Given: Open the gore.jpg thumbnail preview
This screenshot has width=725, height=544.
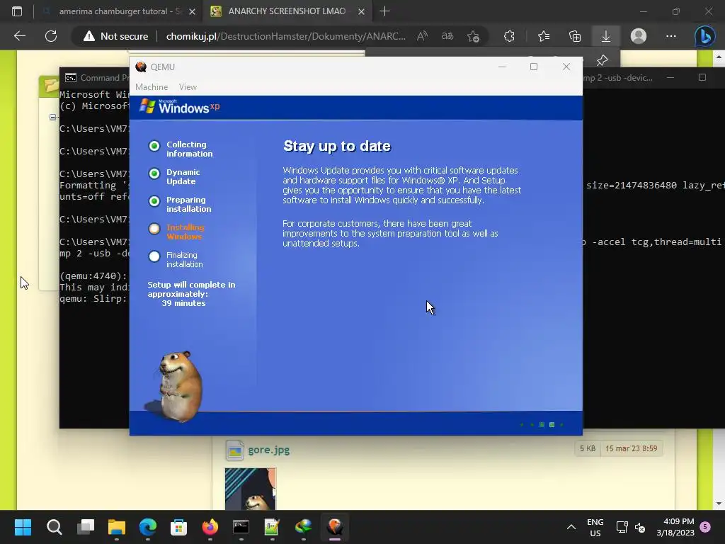Looking at the screenshot, I should pyautogui.click(x=250, y=489).
